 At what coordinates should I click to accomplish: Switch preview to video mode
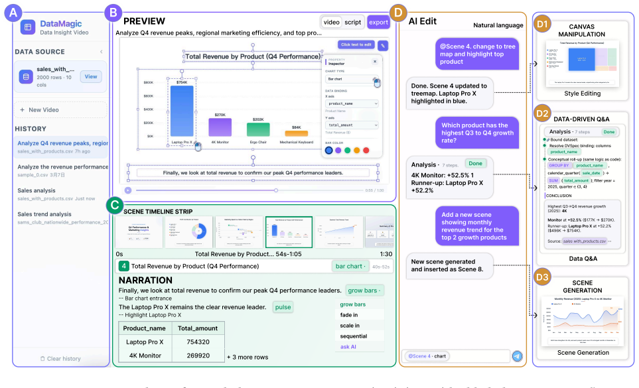coord(331,23)
